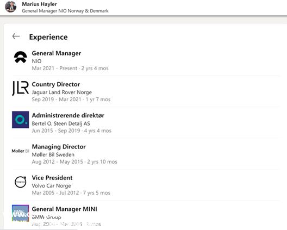Click the Bertel O. Steen logo

coord(21,120)
